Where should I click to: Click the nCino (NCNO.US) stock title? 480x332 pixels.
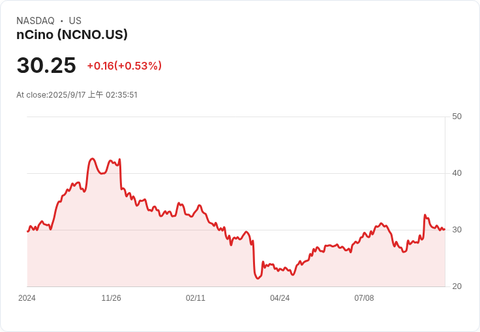click(72, 35)
